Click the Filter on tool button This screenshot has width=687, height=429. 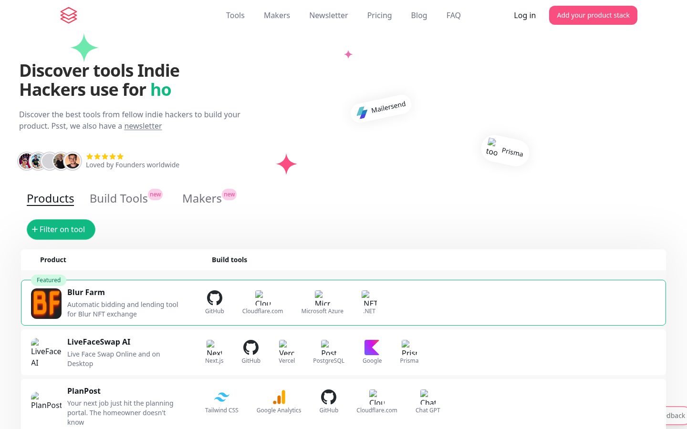pos(61,229)
